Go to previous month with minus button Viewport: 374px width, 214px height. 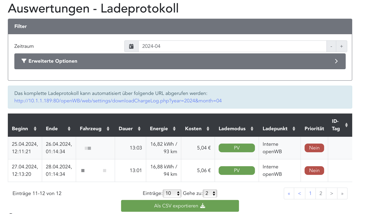click(331, 46)
